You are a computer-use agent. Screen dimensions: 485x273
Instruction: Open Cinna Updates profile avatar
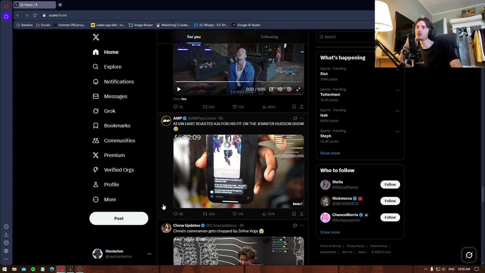point(166,228)
